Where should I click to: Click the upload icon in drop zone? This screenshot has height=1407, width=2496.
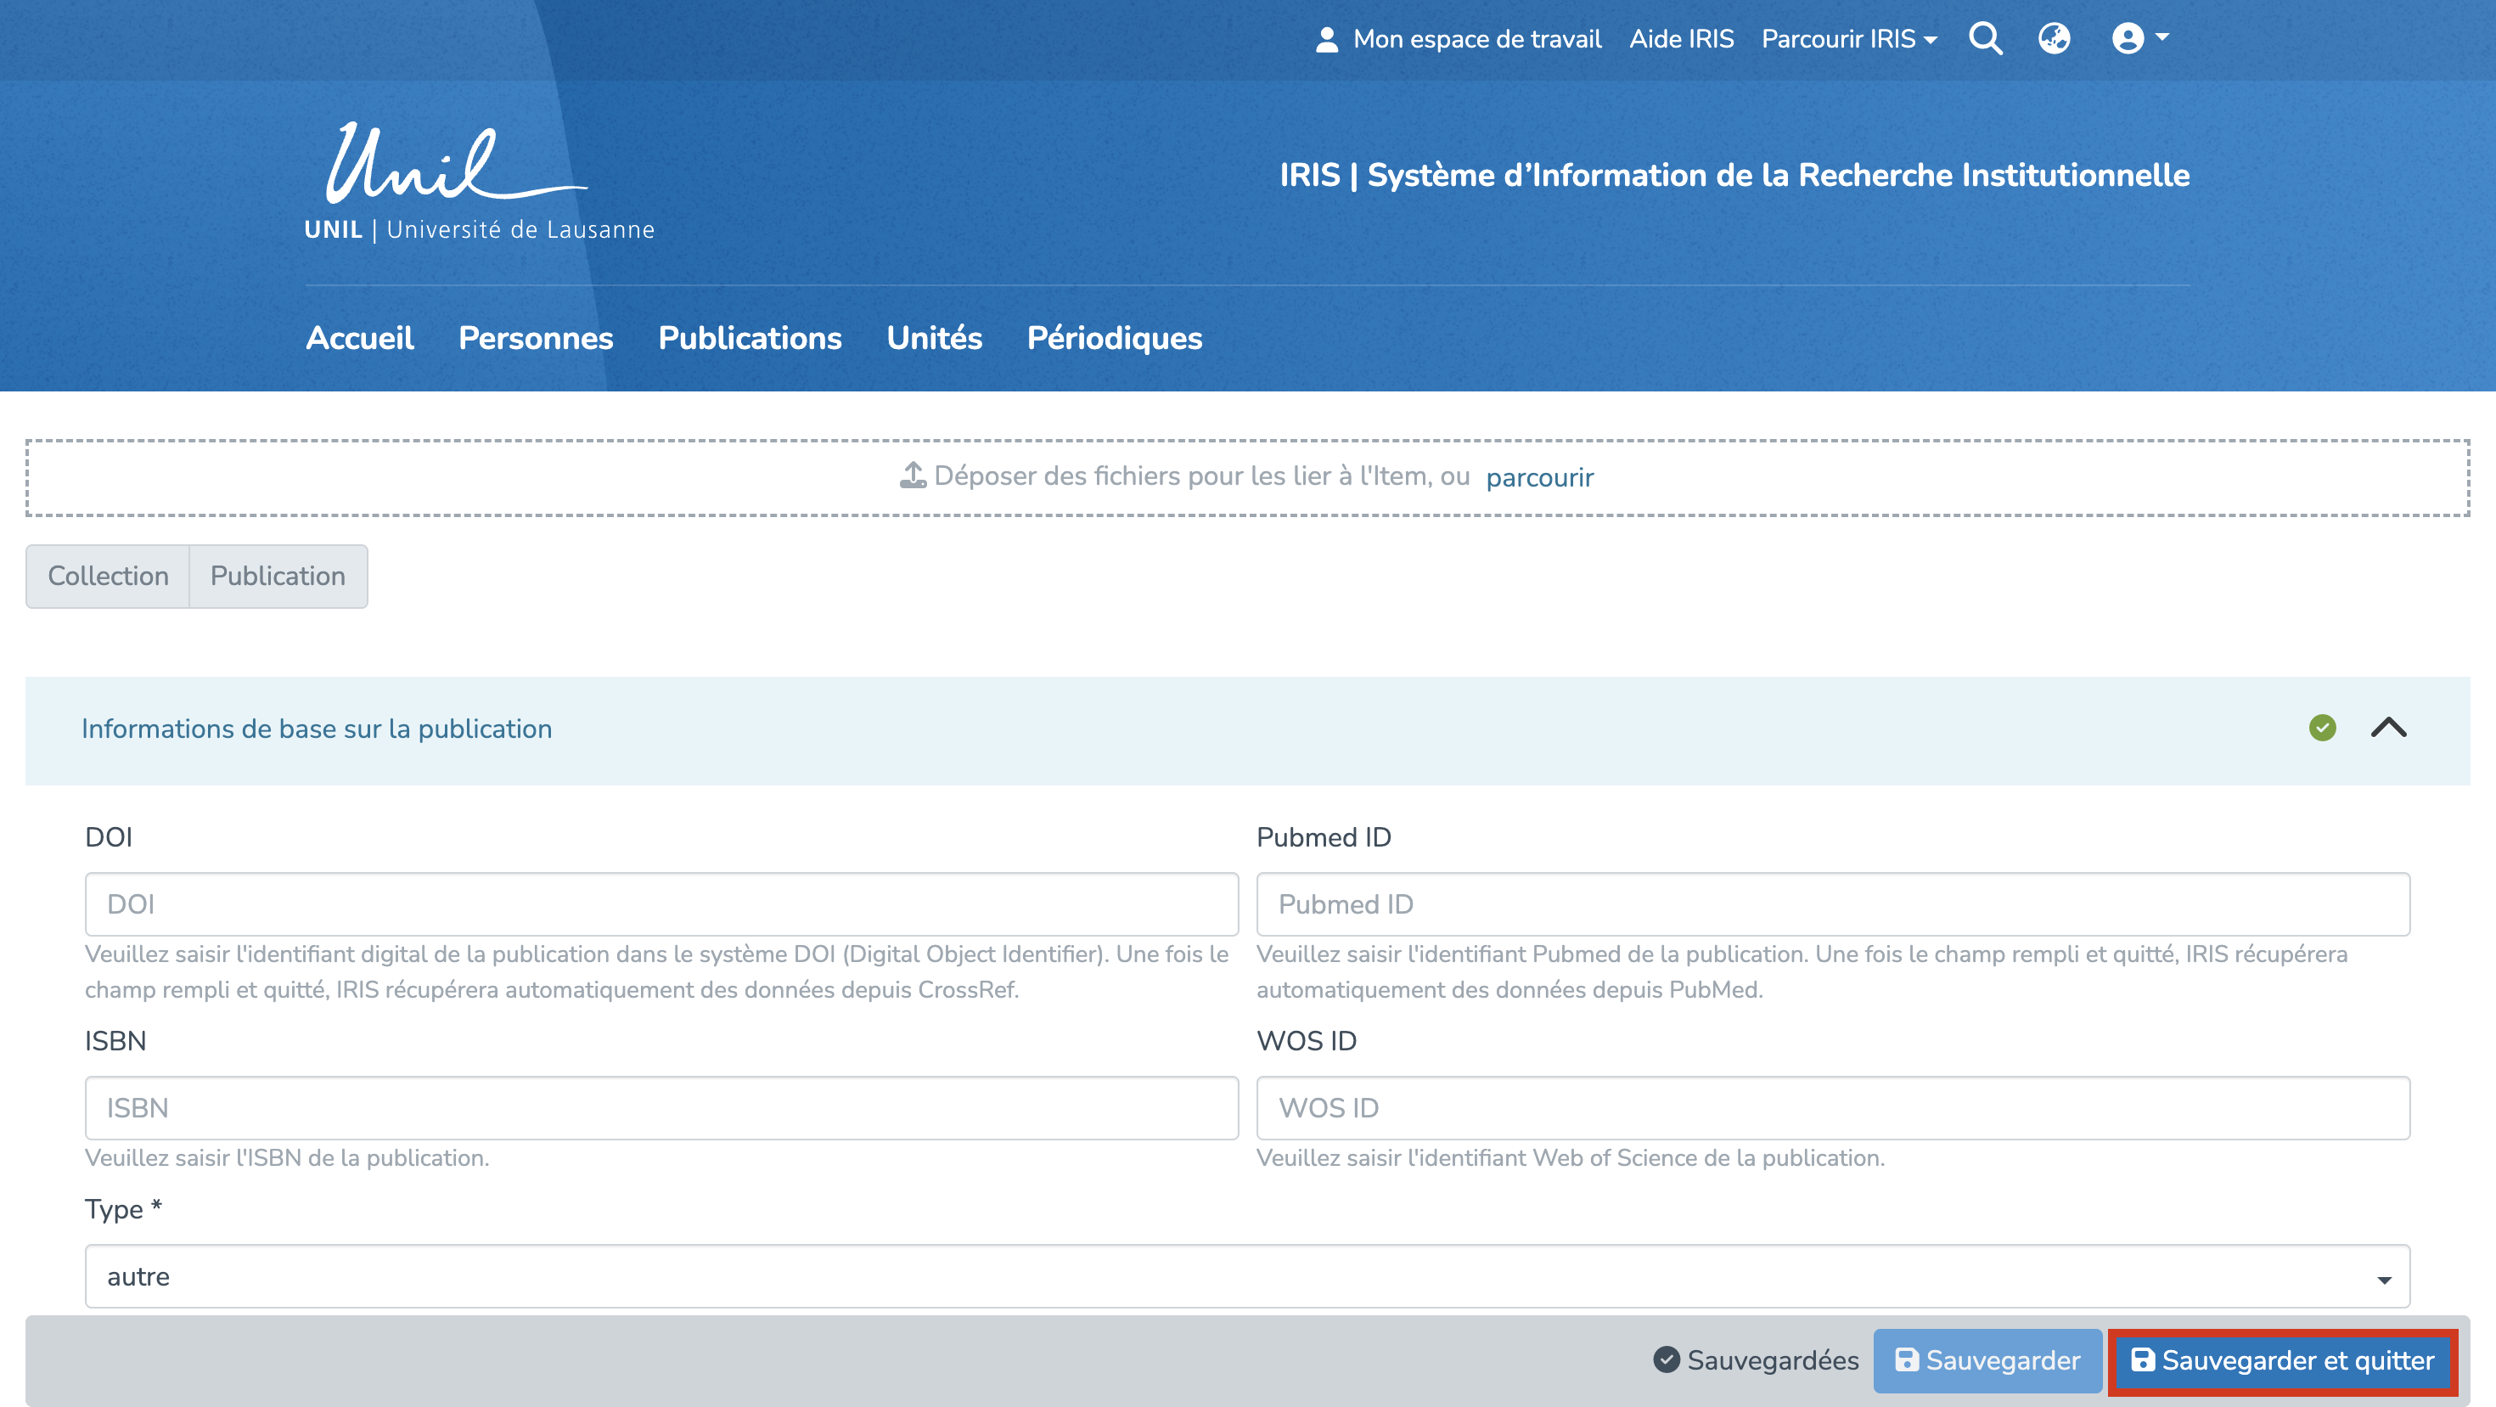(x=913, y=476)
